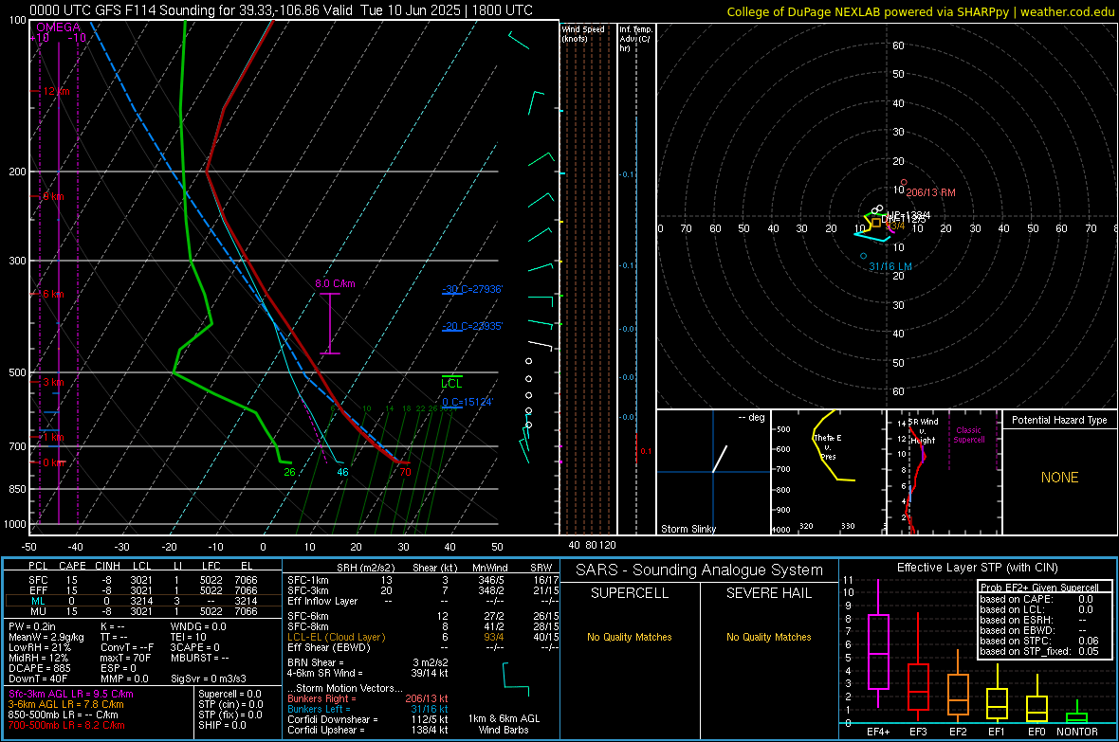This screenshot has height=742, width=1119.
Task: Click the Storm Motion Vectors heading
Action: (x=344, y=689)
